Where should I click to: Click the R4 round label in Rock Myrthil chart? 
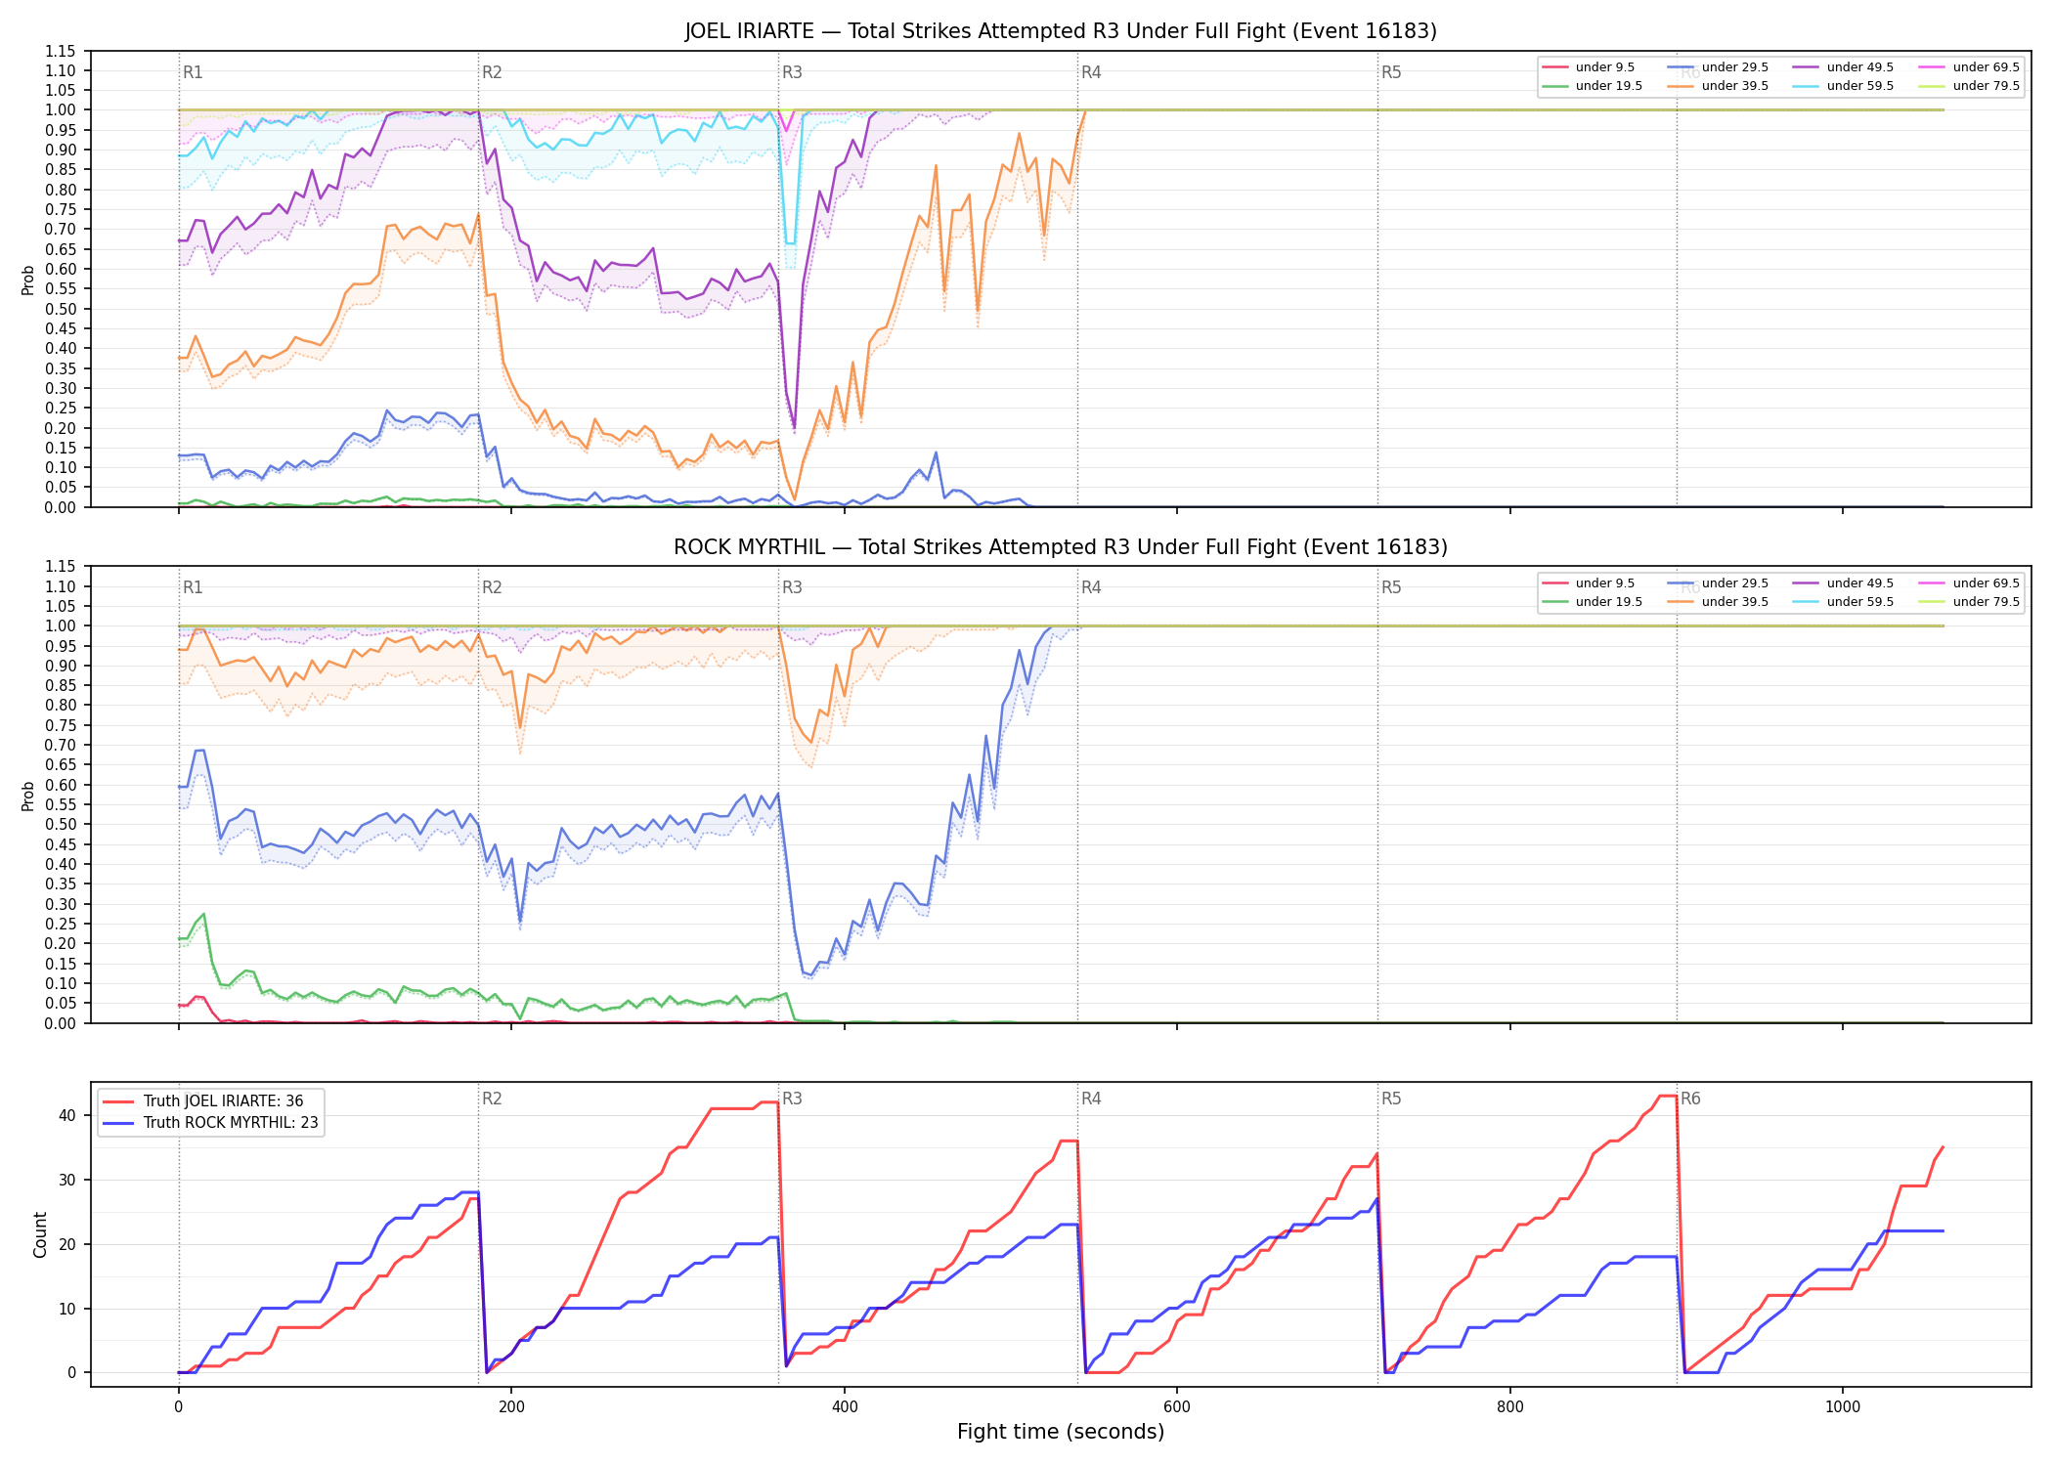(1091, 587)
